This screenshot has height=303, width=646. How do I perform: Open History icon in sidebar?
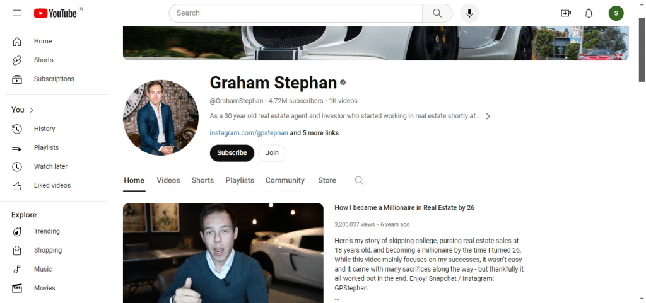click(x=17, y=129)
